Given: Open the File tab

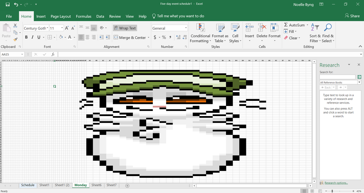Looking at the screenshot, I should pos(9,16).
